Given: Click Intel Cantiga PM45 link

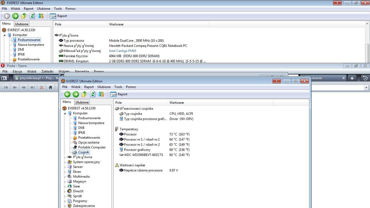Looking at the screenshot, I should pos(122,51).
